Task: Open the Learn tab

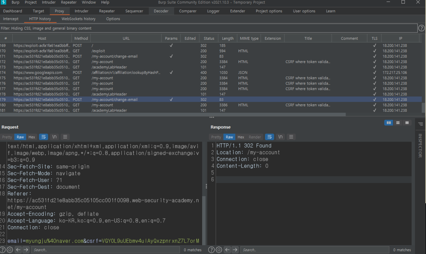Action: [331, 11]
